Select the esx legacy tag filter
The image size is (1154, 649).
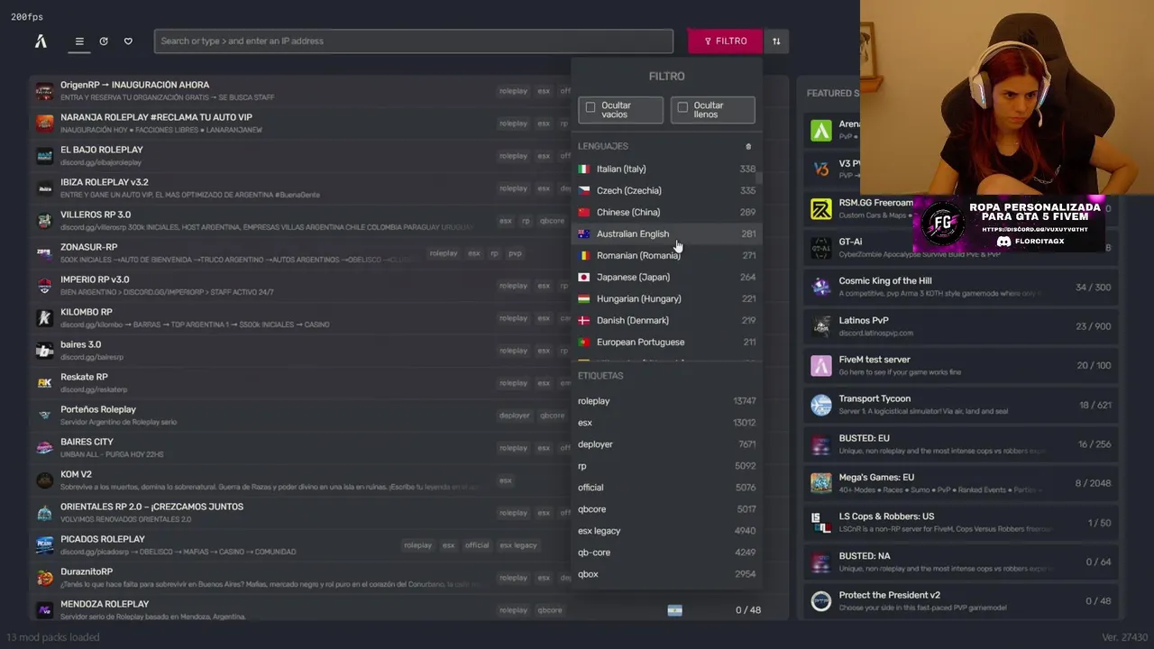[x=667, y=531]
